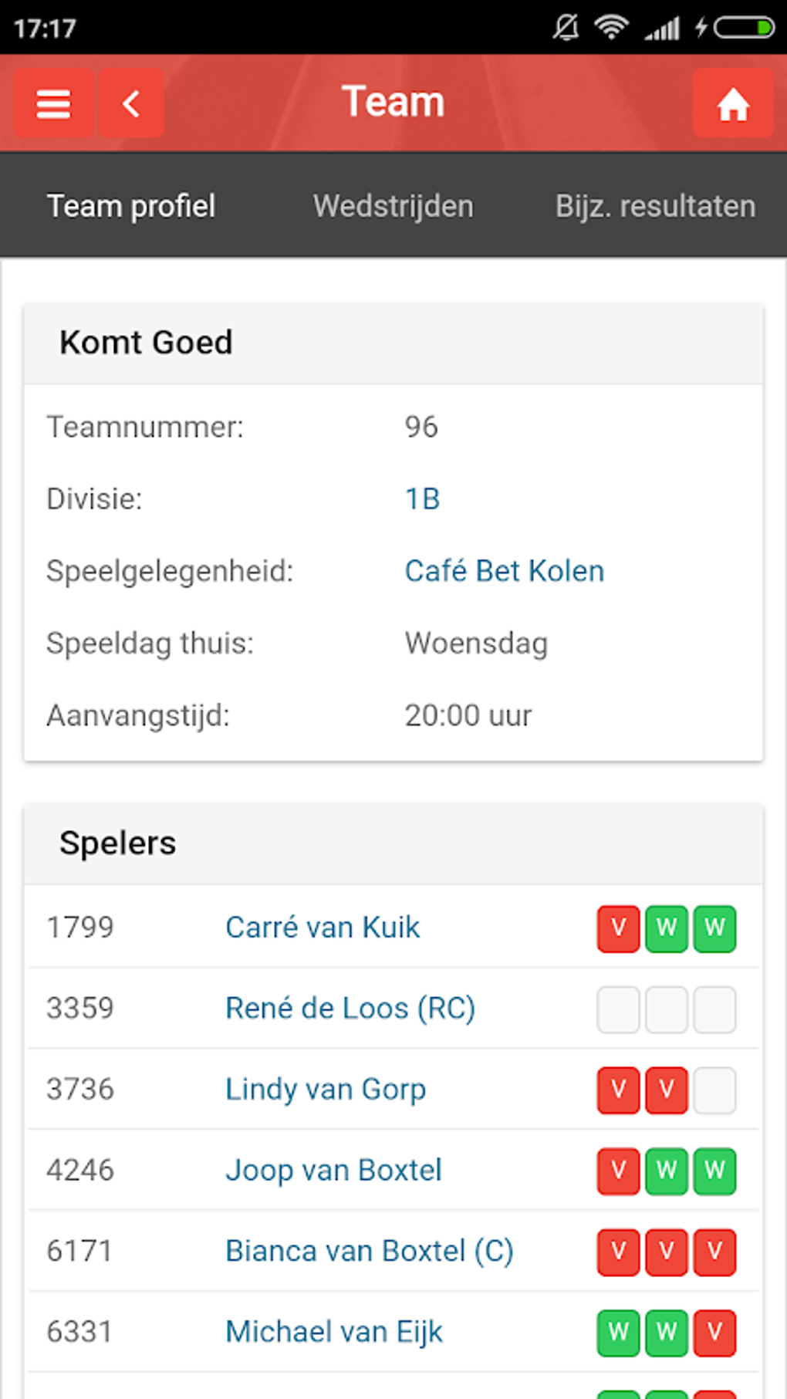This screenshot has width=787, height=1399.
Task: Tap the Komt Goed team header
Action: click(x=147, y=342)
